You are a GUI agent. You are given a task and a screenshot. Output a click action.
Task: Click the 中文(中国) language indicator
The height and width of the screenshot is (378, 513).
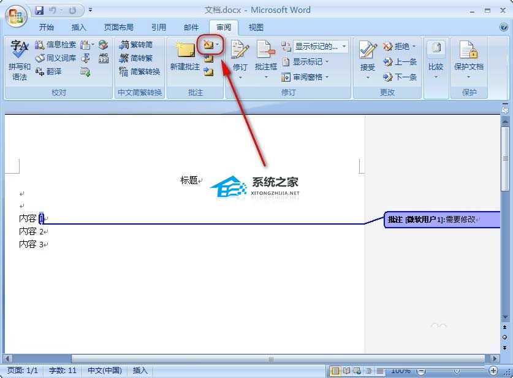(105, 371)
